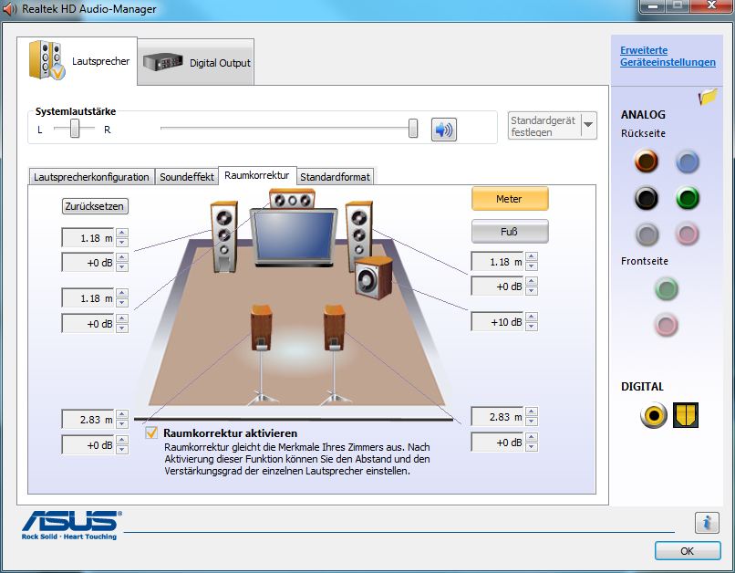Increase left 2.83 m rear distance
The width and height of the screenshot is (735, 573).
pyautogui.click(x=122, y=414)
